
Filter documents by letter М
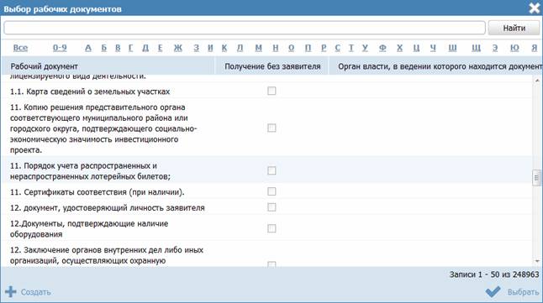click(258, 48)
